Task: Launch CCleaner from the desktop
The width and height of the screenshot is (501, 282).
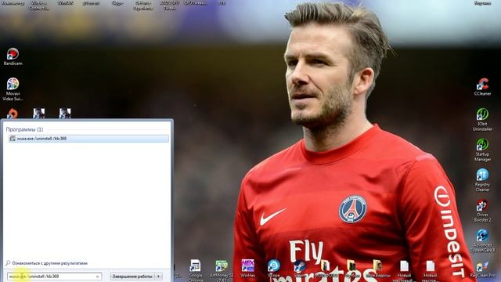Action: (x=482, y=86)
